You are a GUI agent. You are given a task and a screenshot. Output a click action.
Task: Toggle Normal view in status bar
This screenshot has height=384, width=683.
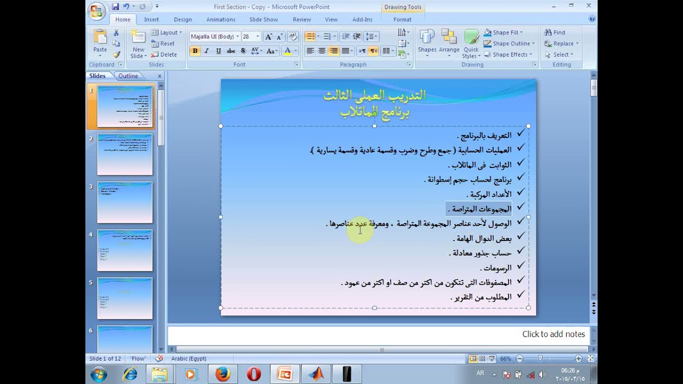click(473, 359)
